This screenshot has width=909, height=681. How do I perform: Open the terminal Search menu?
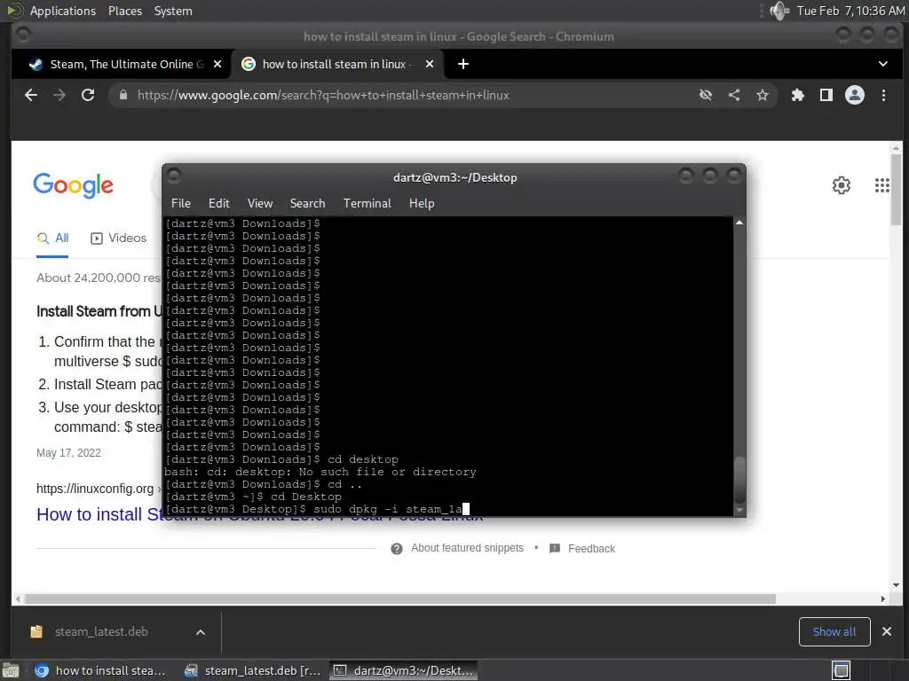coord(307,203)
